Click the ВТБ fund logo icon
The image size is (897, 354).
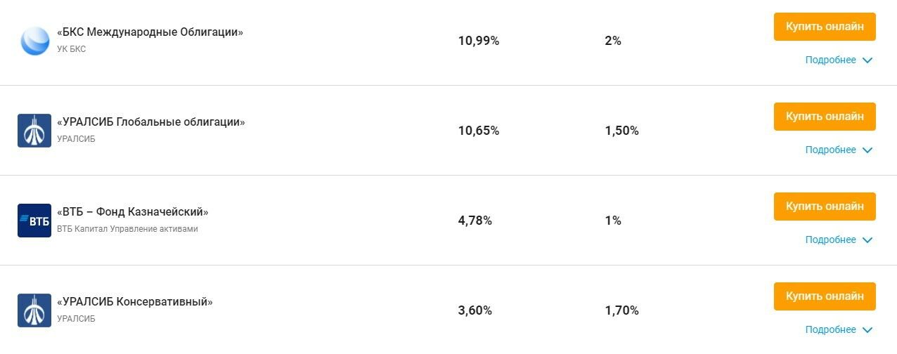pyautogui.click(x=34, y=221)
